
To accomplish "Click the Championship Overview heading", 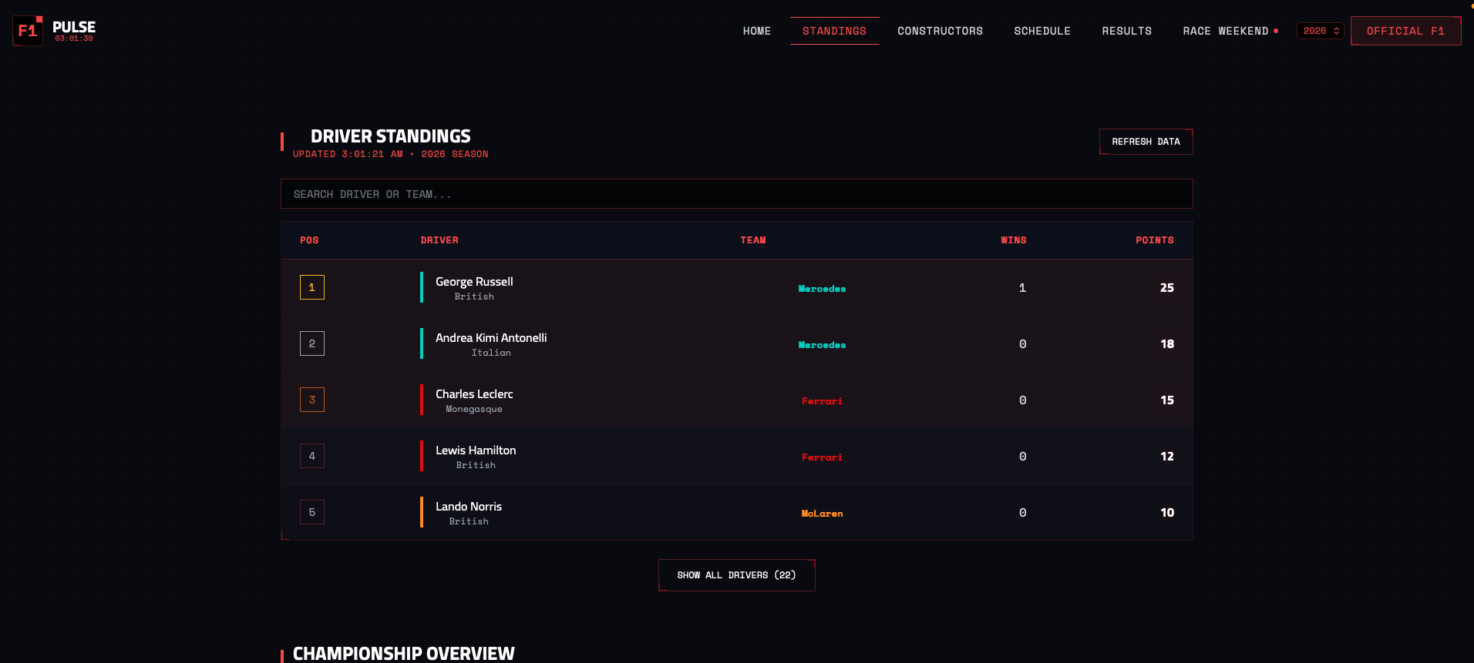I will tap(403, 654).
